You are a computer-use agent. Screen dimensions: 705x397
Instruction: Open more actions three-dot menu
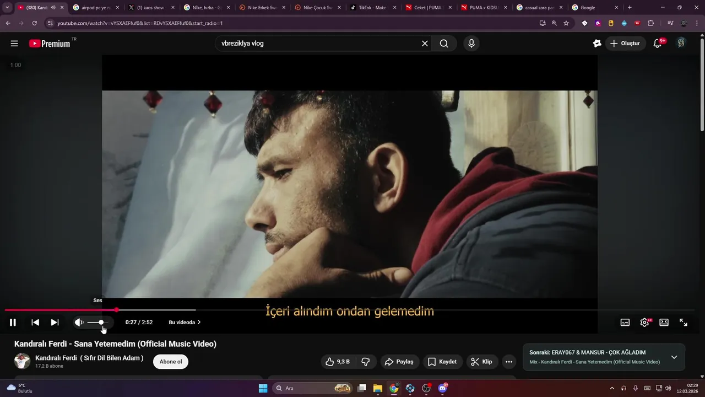[x=509, y=362]
